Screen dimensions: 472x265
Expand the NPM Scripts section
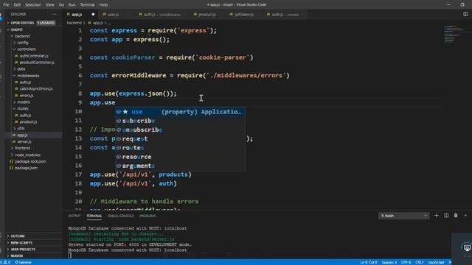(21, 243)
